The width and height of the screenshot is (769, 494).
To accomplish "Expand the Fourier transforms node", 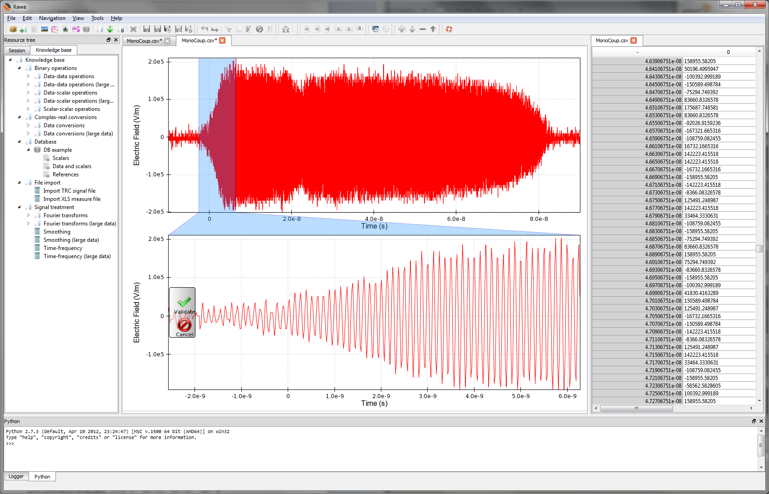I will tap(28, 215).
